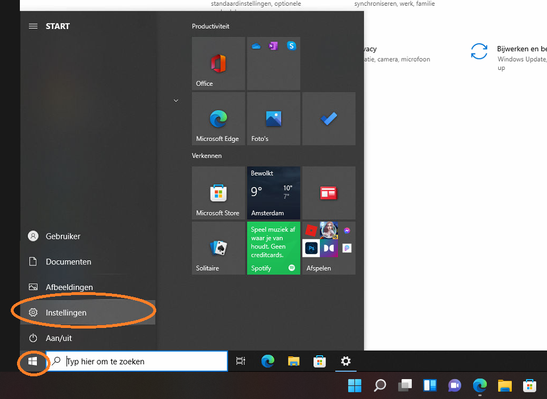
Task: Expand the Afspelen app folder tile
Action: tap(328, 248)
